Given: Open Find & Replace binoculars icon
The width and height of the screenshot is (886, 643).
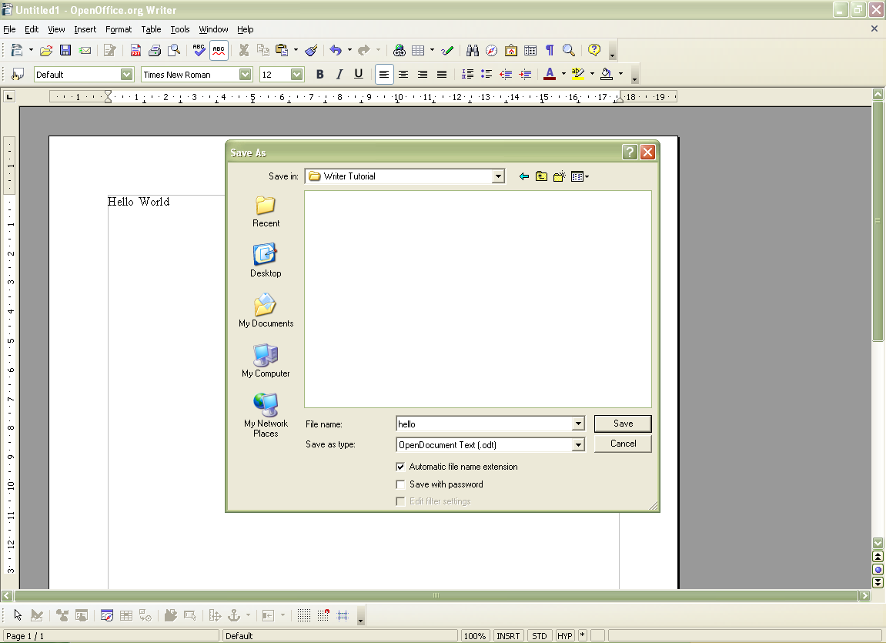Looking at the screenshot, I should click(473, 50).
